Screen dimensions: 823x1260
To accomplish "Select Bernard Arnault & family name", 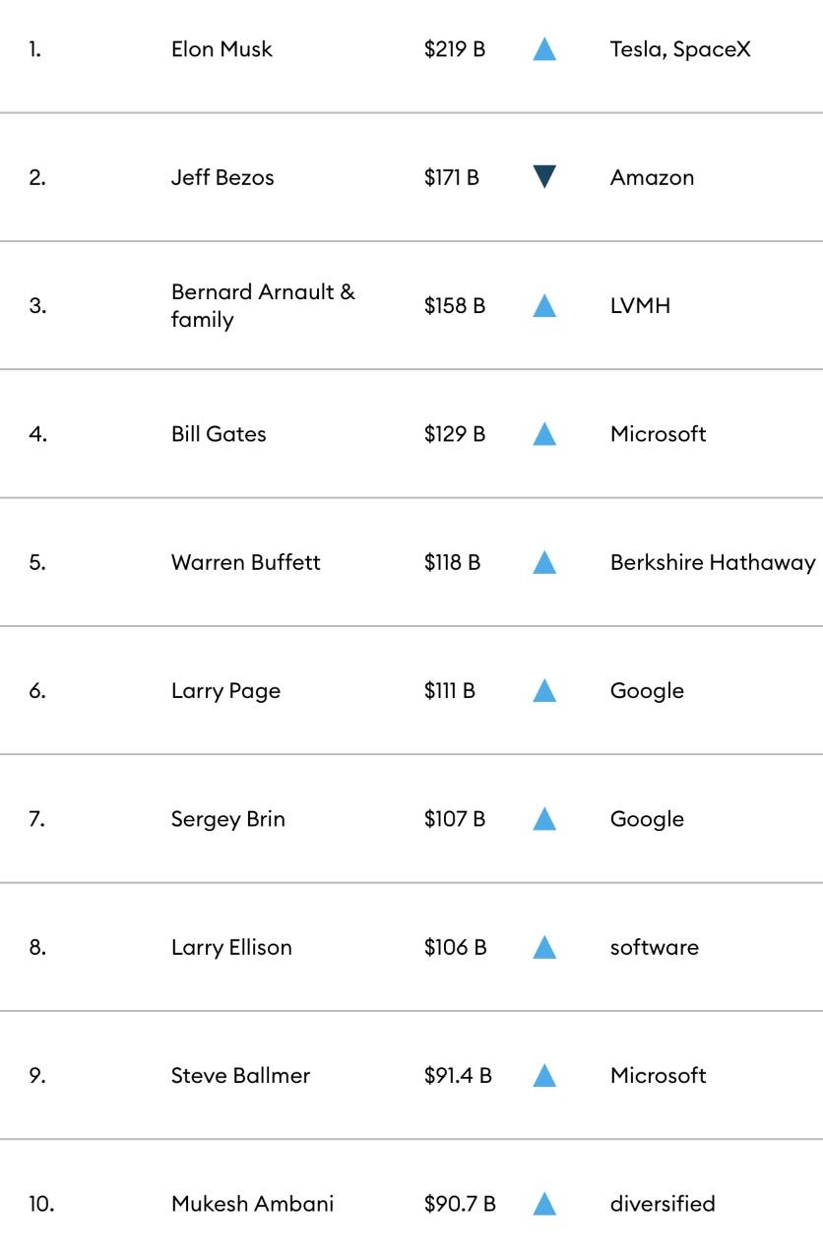I will (263, 306).
